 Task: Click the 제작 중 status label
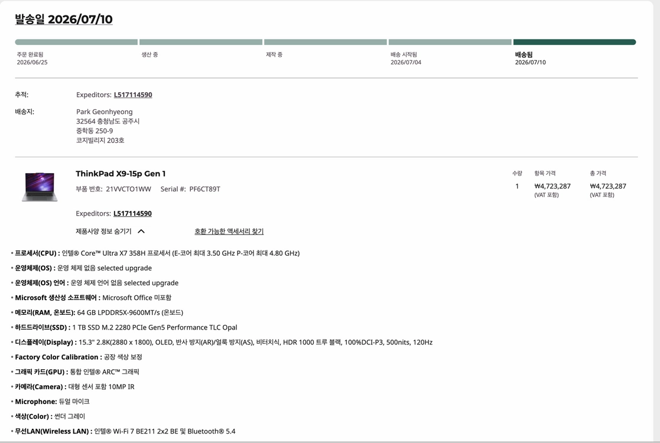[274, 55]
